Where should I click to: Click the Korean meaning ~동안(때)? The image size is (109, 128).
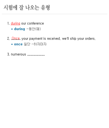[34, 29]
